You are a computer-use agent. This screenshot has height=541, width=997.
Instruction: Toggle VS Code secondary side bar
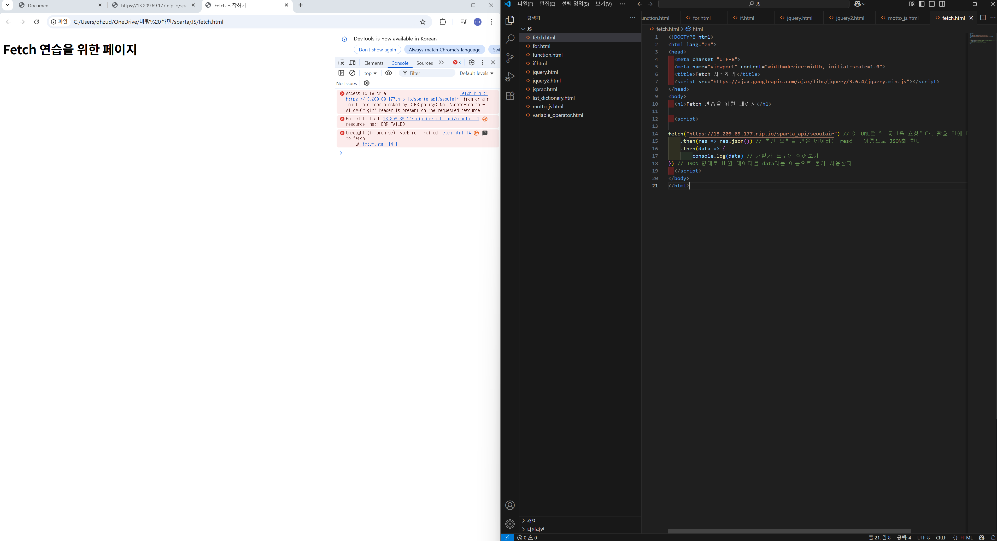pyautogui.click(x=942, y=4)
